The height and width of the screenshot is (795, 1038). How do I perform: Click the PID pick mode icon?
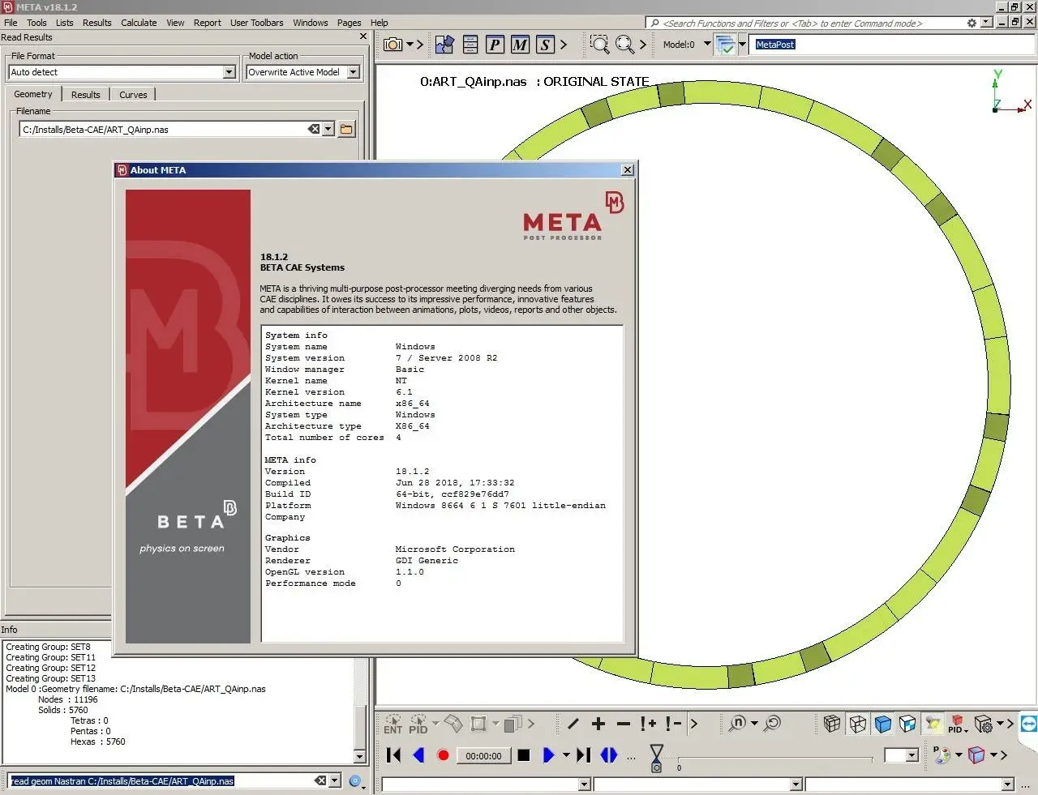(x=418, y=724)
